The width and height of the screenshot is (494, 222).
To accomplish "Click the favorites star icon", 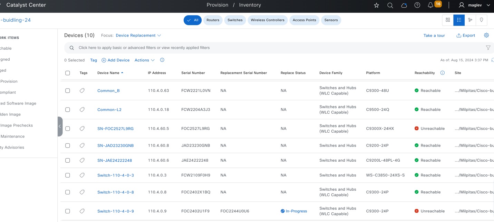I will 376,5.
